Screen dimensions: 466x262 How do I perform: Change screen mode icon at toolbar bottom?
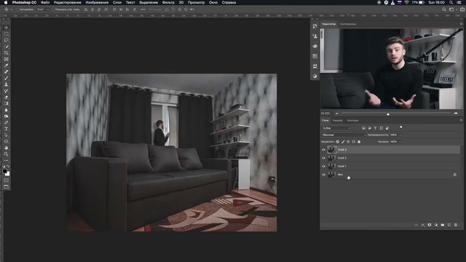[x=6, y=186]
